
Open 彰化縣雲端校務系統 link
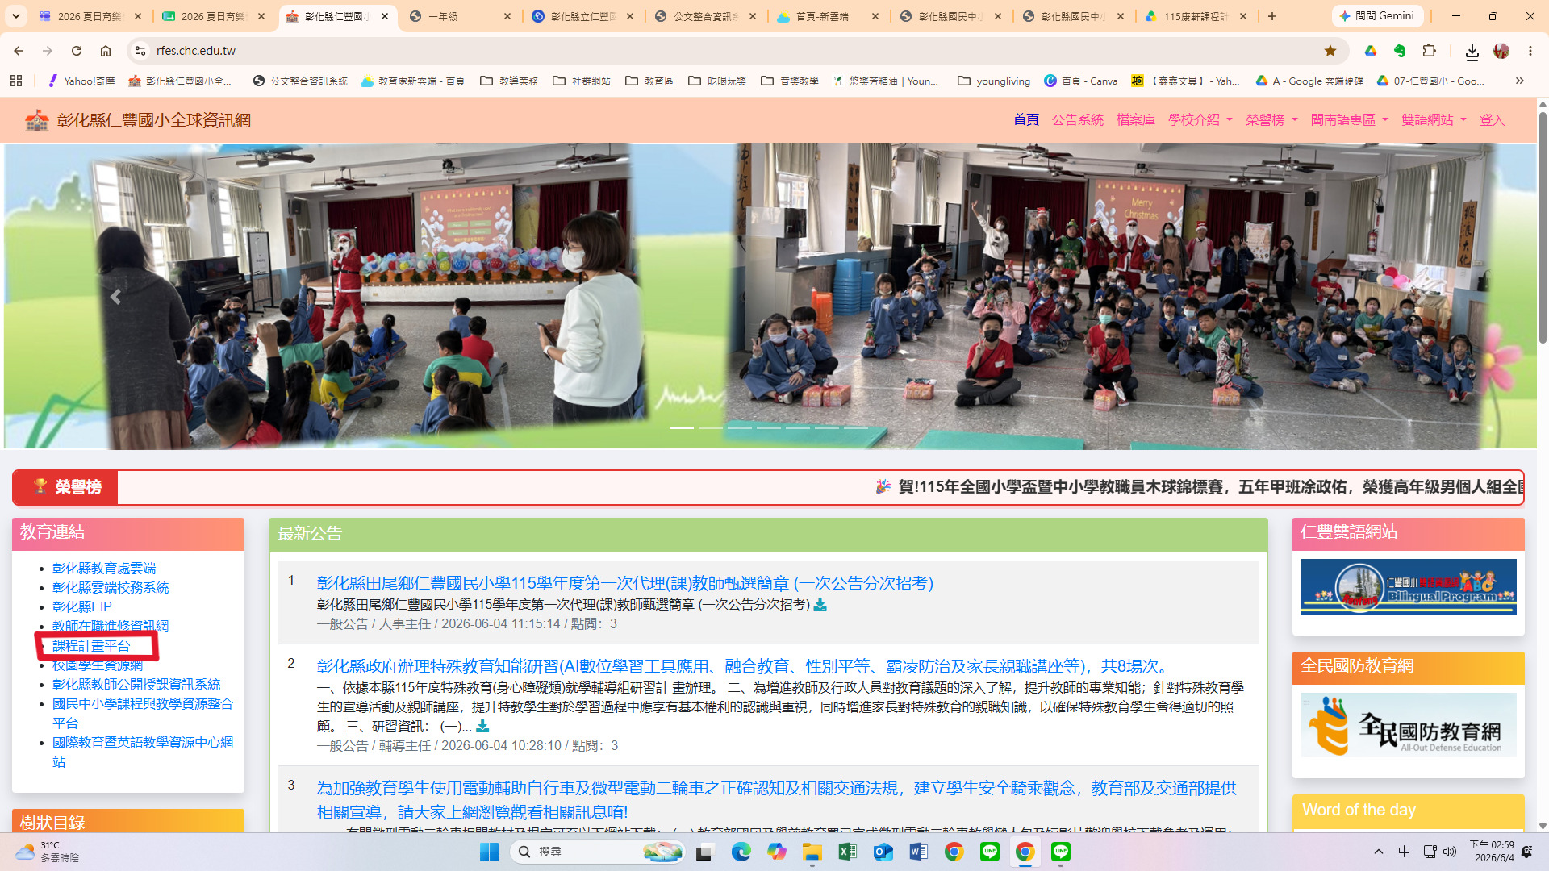[111, 588]
